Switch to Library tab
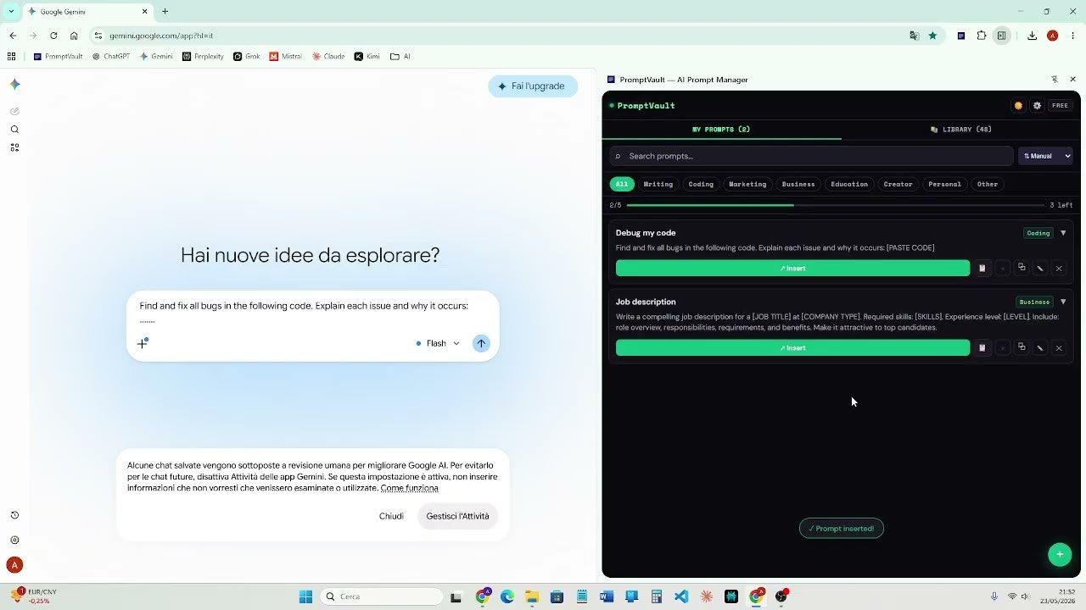The width and height of the screenshot is (1086, 610). click(960, 130)
